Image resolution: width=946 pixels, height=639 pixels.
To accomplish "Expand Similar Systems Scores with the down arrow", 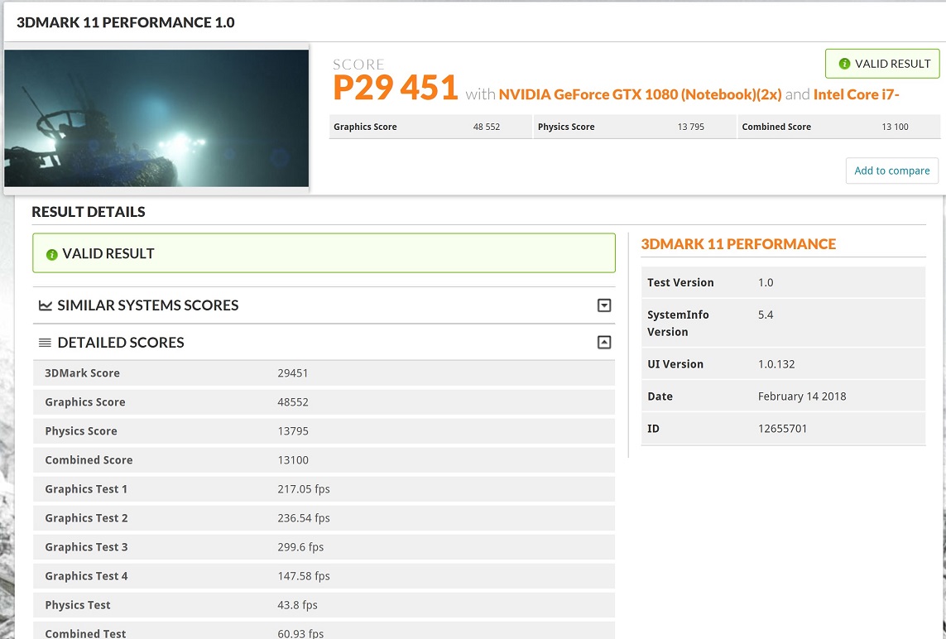I will (x=604, y=305).
